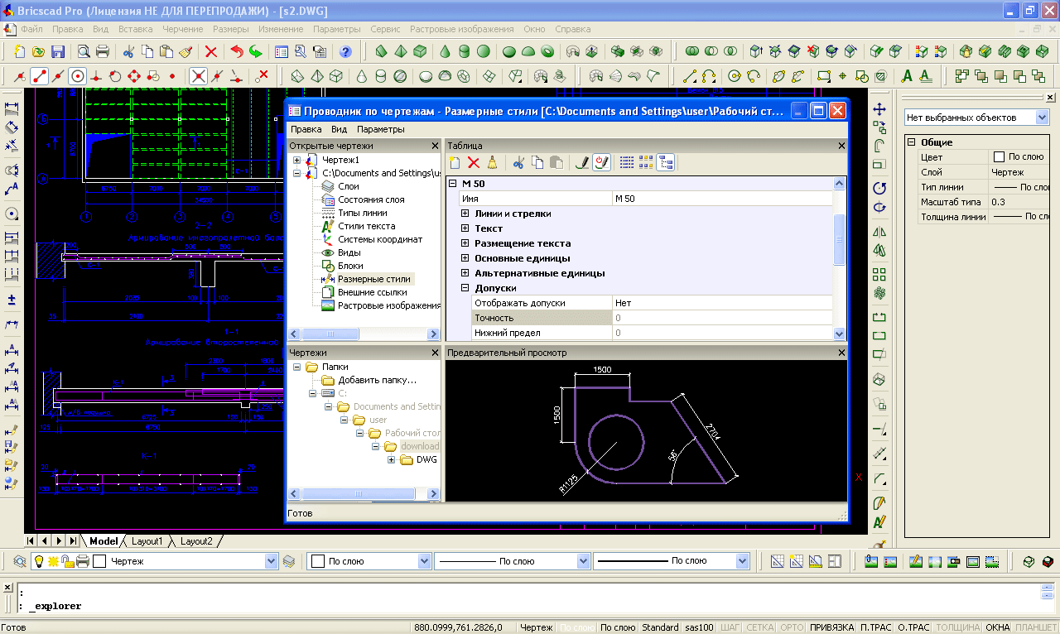Click the Имя field containing M 50
Image resolution: width=1060 pixels, height=634 pixels.
720,199
